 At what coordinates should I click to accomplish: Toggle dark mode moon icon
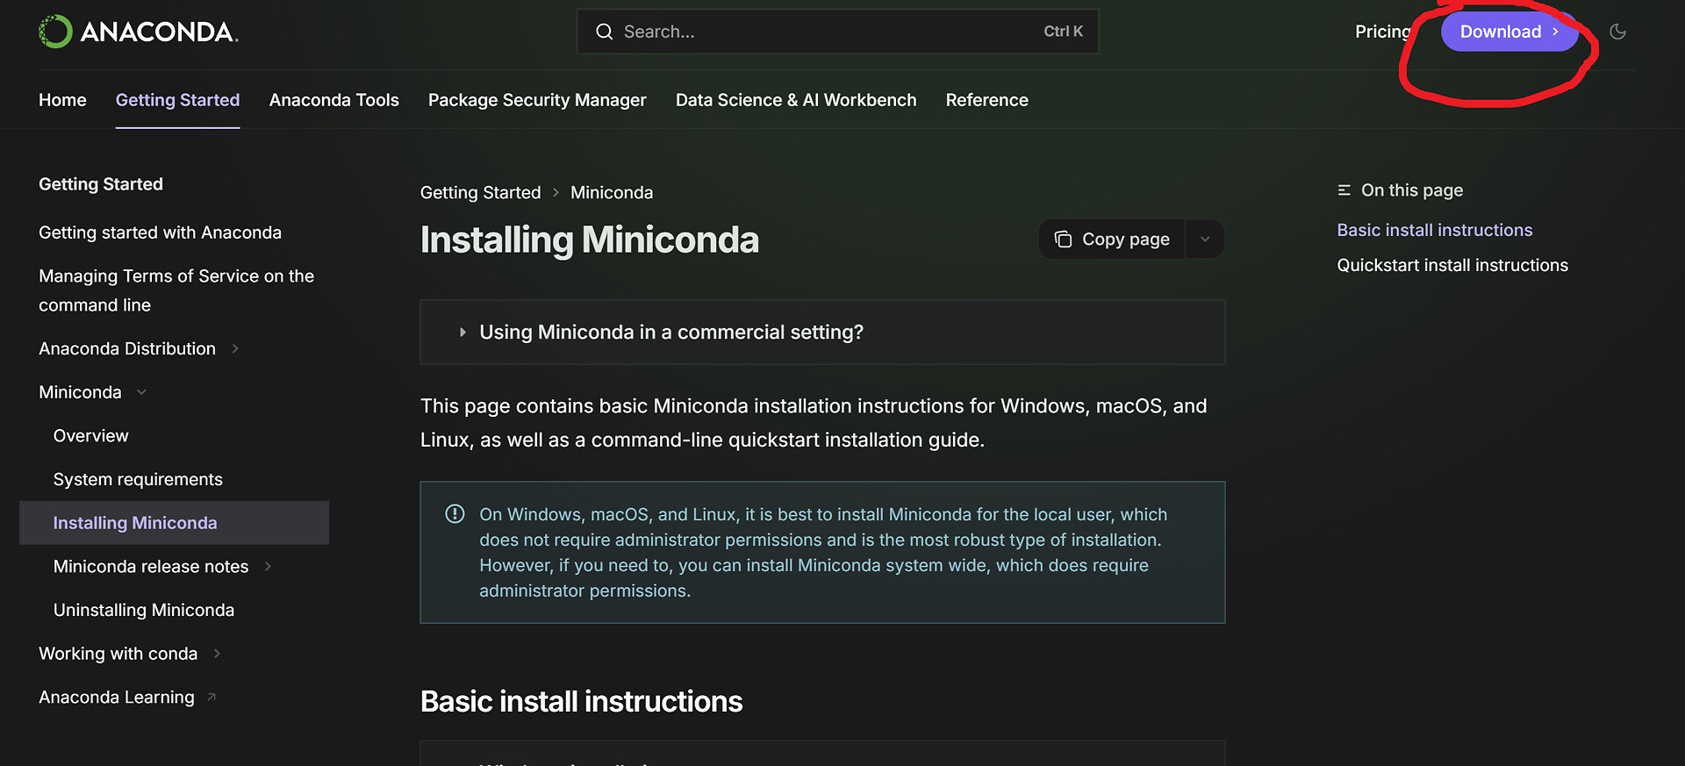click(1617, 32)
